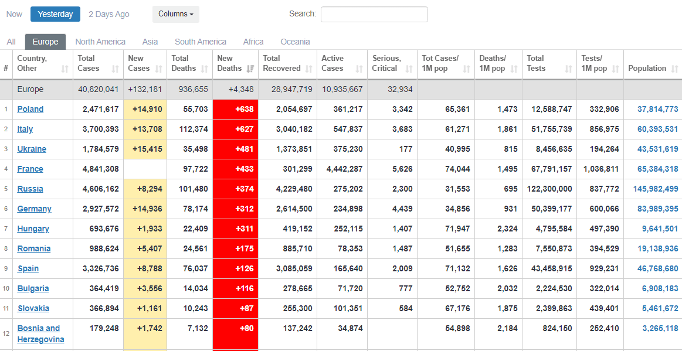Screen dimensions: 682x351
Task: Sort by Active Cases arrows icon
Action: click(x=359, y=69)
